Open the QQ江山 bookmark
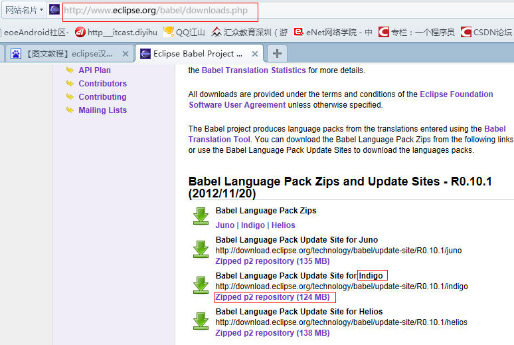The height and width of the screenshot is (345, 514). point(184,32)
